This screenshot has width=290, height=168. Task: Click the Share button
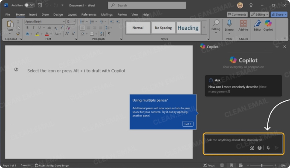click(x=279, y=14)
